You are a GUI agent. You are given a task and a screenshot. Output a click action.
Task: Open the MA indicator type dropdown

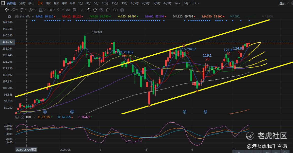33,17
